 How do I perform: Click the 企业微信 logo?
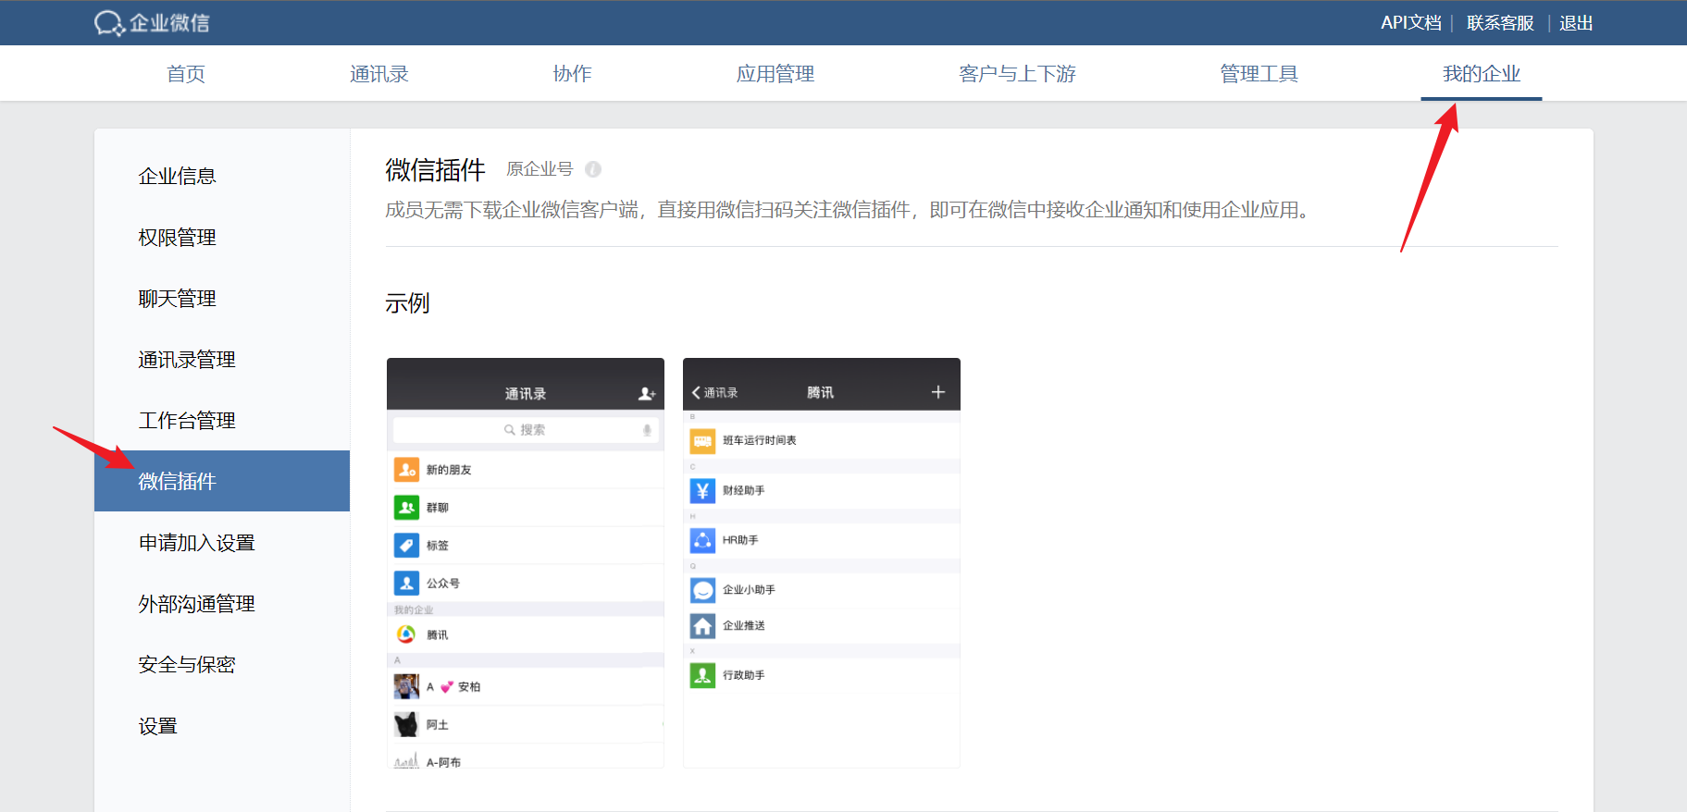coord(152,23)
